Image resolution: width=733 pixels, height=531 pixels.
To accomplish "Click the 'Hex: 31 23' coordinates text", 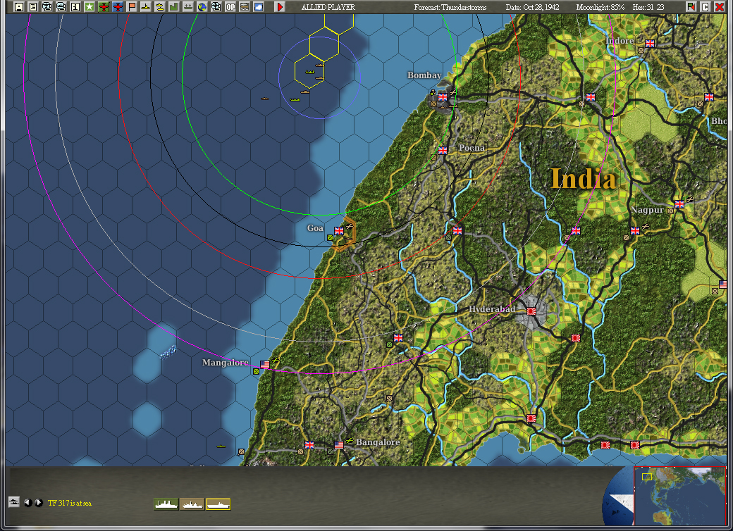I will tap(648, 7).
